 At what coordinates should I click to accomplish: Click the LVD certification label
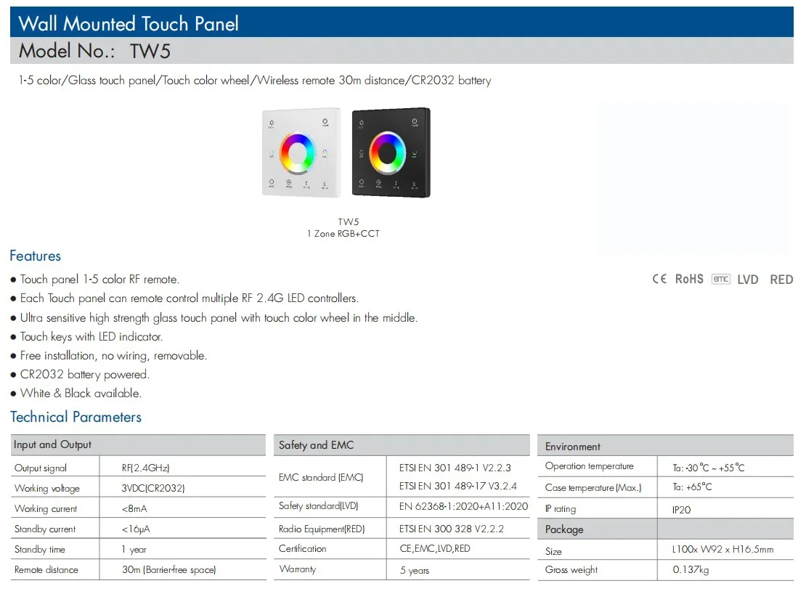pyautogui.click(x=748, y=279)
